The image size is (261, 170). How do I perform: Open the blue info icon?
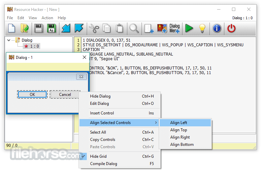pos(217,28)
